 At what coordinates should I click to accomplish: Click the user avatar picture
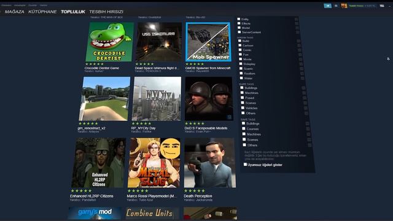click(x=344, y=6)
